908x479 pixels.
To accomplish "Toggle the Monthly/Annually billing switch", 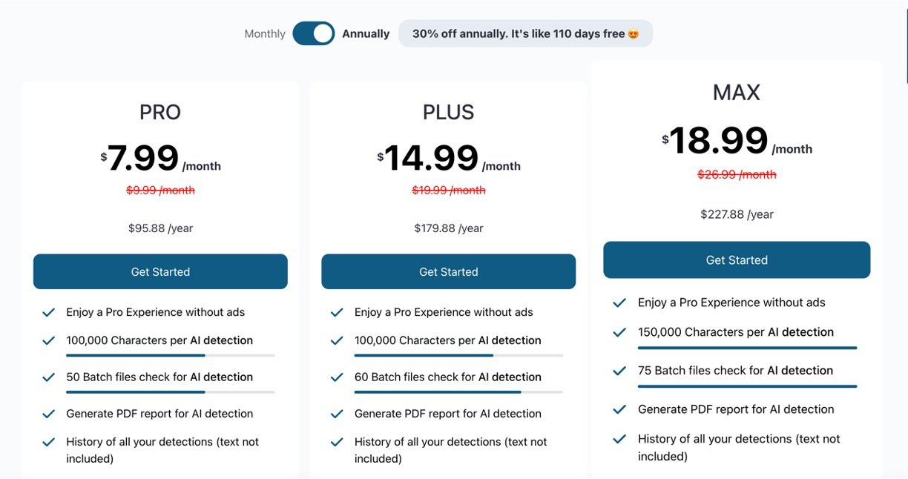I will (x=313, y=33).
